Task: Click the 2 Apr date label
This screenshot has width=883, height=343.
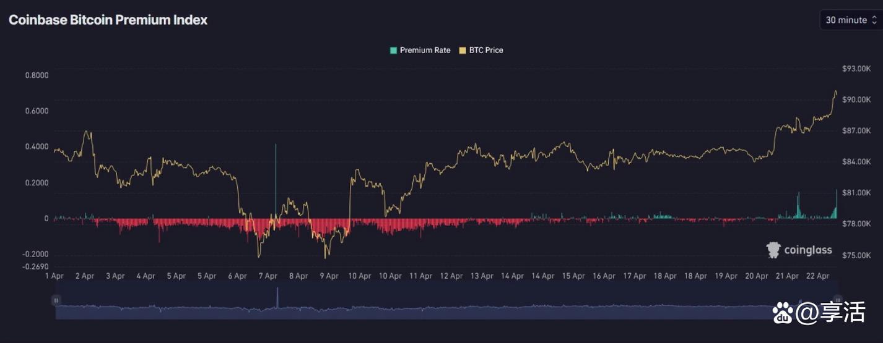Action: tap(85, 276)
